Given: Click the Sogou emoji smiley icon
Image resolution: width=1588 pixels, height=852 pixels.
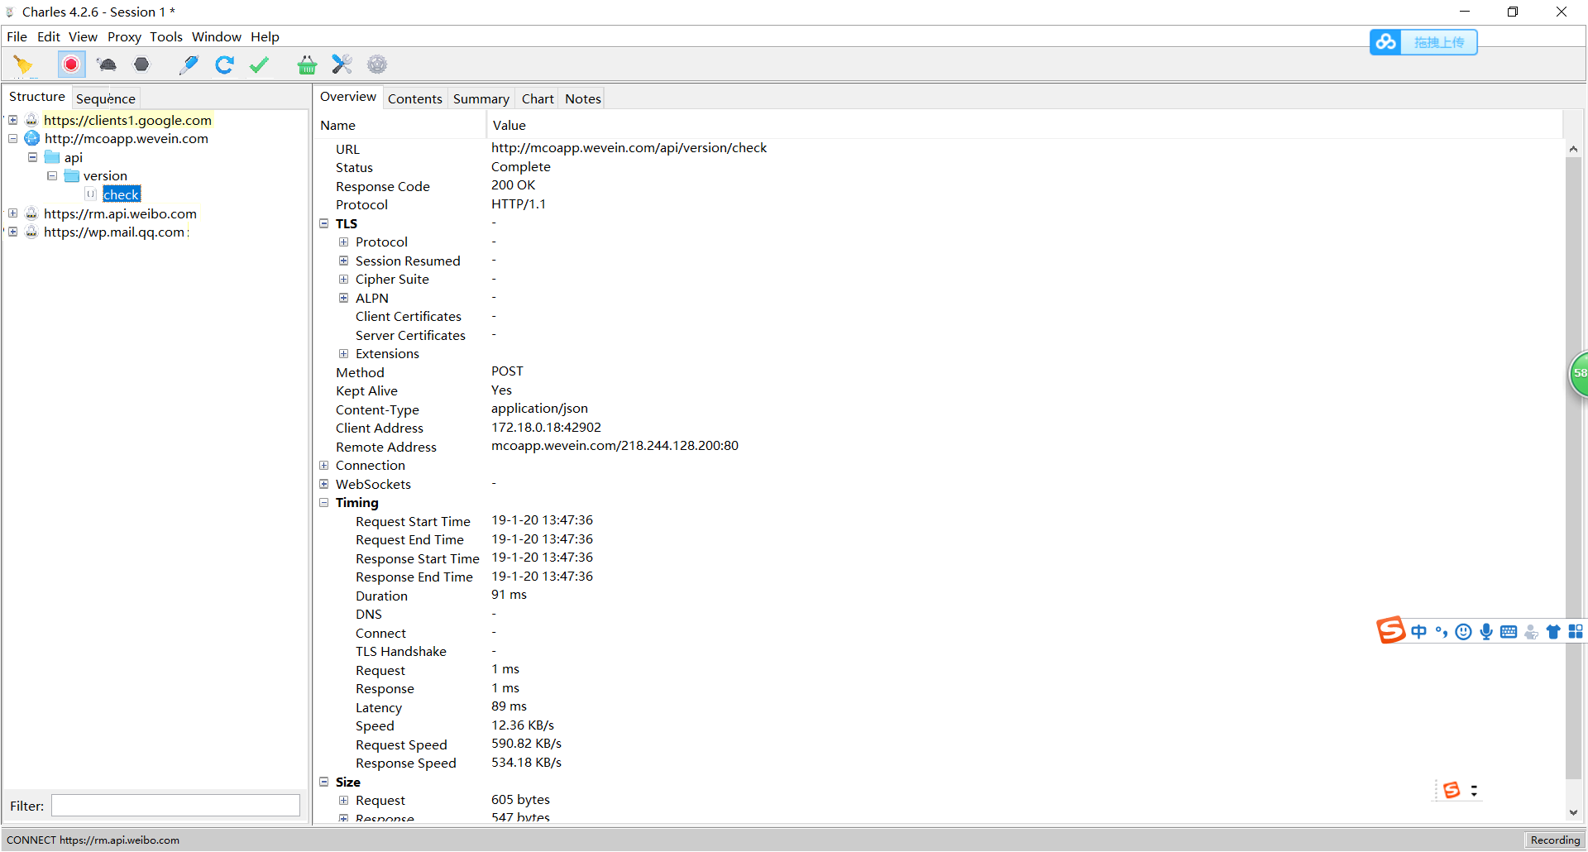Looking at the screenshot, I should click(x=1463, y=632).
